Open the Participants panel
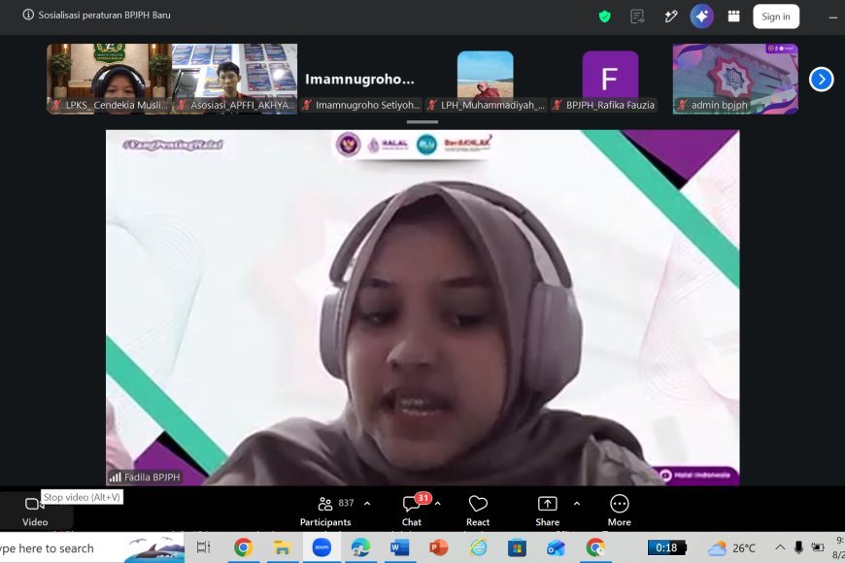845x563 pixels. (325, 512)
